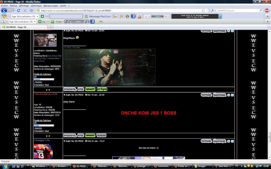Stop loading with the X icon
This screenshot has width=271, height=169.
(25, 10)
